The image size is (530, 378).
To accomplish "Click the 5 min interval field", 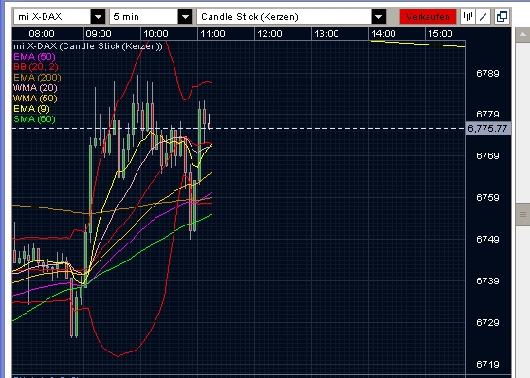I will tap(144, 16).
